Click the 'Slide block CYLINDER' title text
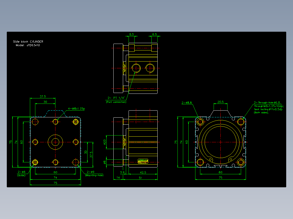 click(28, 41)
